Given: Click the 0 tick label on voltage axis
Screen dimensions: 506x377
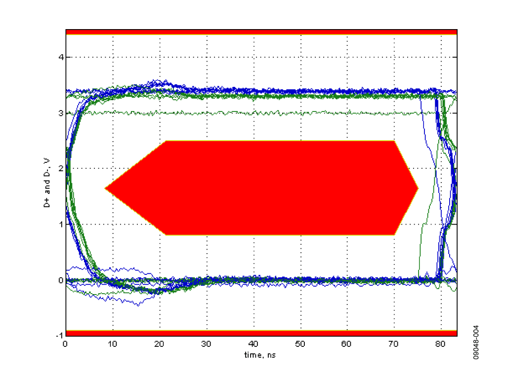Looking at the screenshot, I should point(61,280).
